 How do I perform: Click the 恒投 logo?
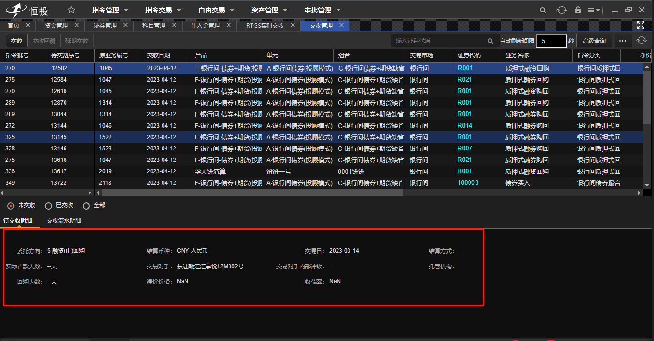[x=27, y=10]
